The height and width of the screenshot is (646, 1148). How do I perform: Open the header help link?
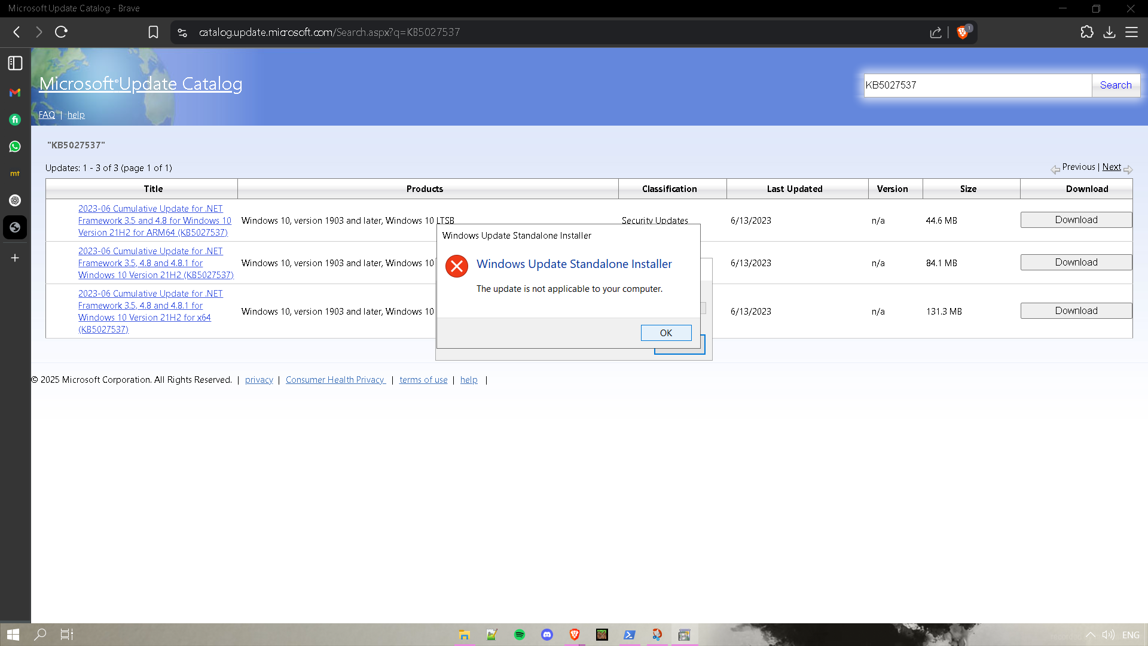tap(76, 115)
